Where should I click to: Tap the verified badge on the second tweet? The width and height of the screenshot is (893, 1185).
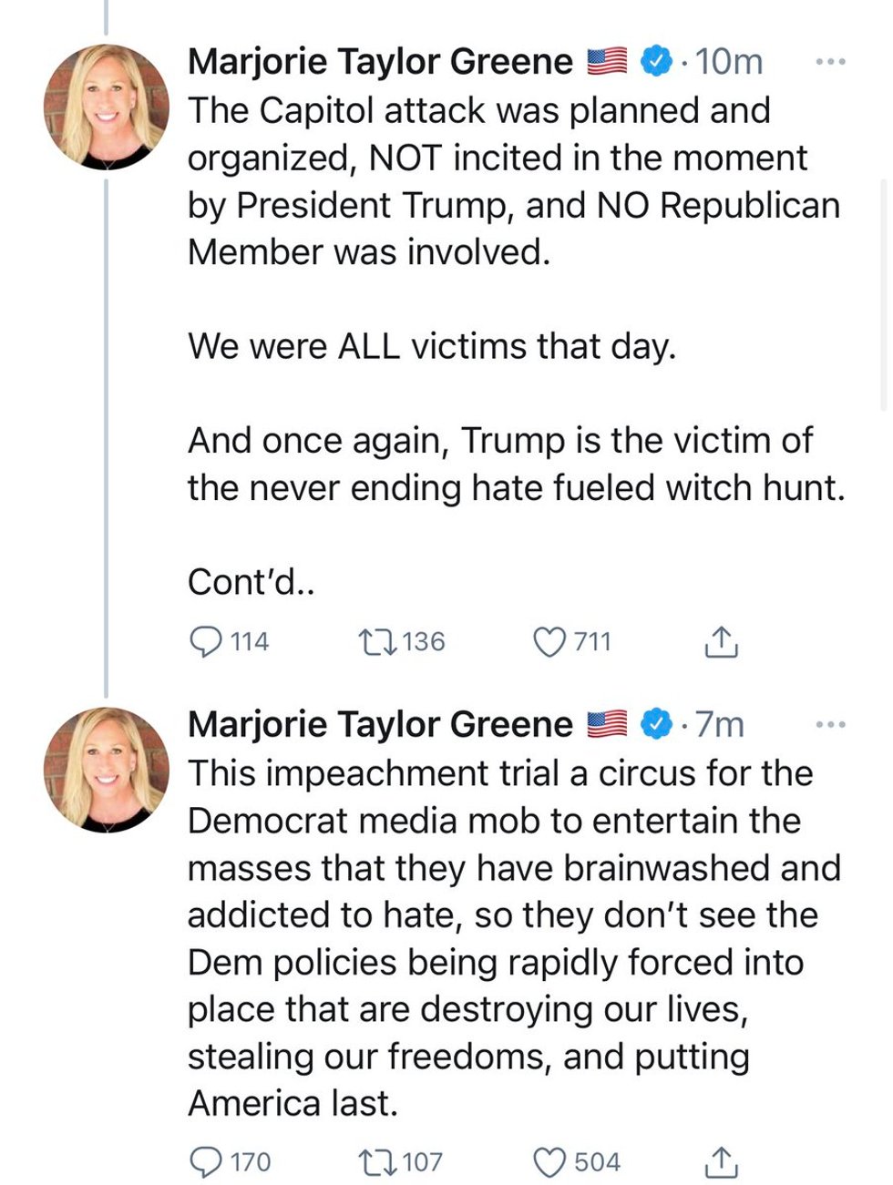[x=655, y=725]
